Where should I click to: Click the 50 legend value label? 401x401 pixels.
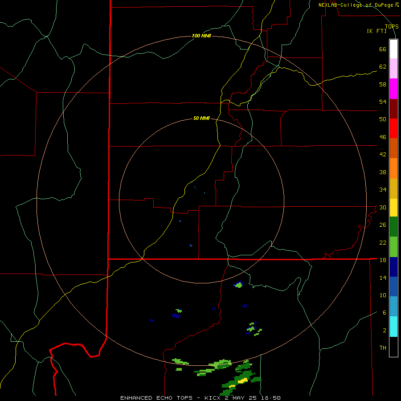(x=383, y=119)
